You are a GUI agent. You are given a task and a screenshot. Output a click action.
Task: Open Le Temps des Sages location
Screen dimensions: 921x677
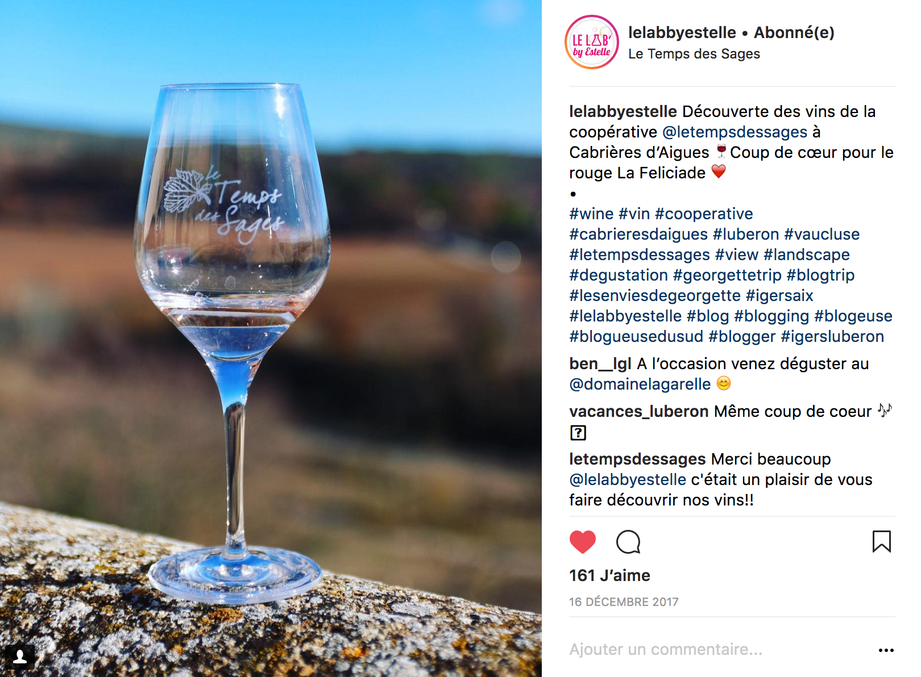click(694, 54)
